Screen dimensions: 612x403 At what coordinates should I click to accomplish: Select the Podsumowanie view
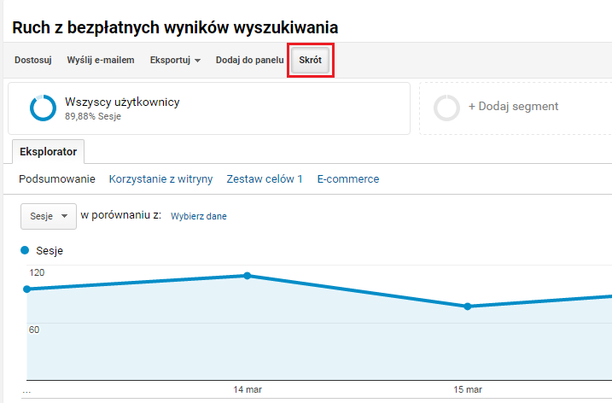click(57, 178)
